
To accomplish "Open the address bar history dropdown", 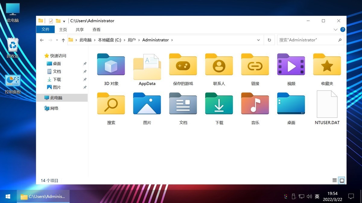I will [258, 40].
